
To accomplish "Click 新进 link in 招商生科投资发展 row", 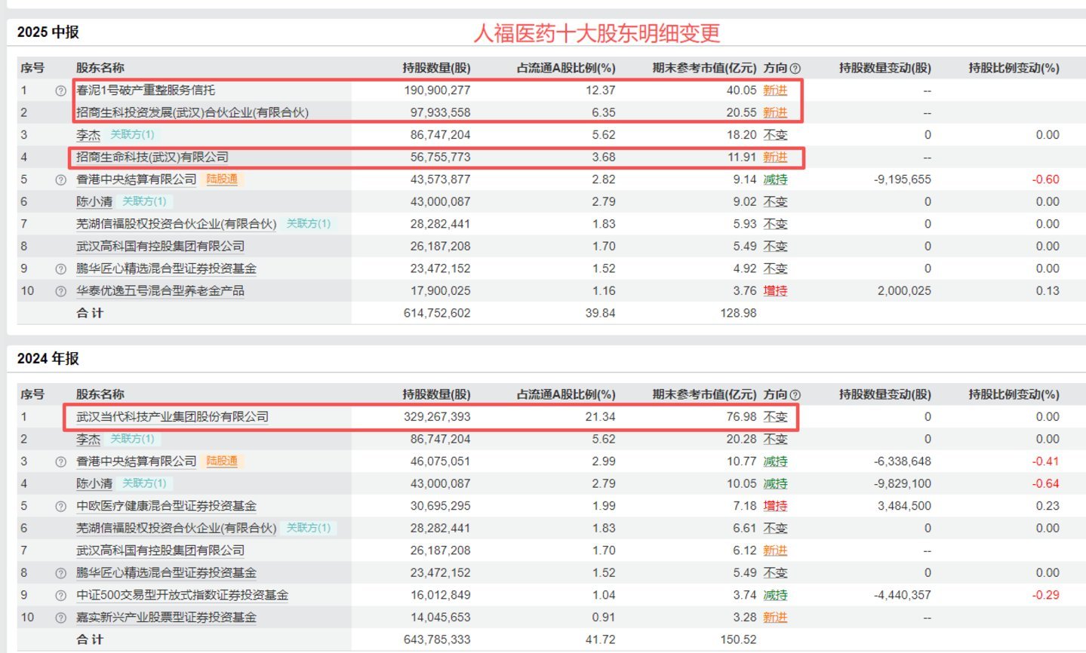I will (x=775, y=112).
